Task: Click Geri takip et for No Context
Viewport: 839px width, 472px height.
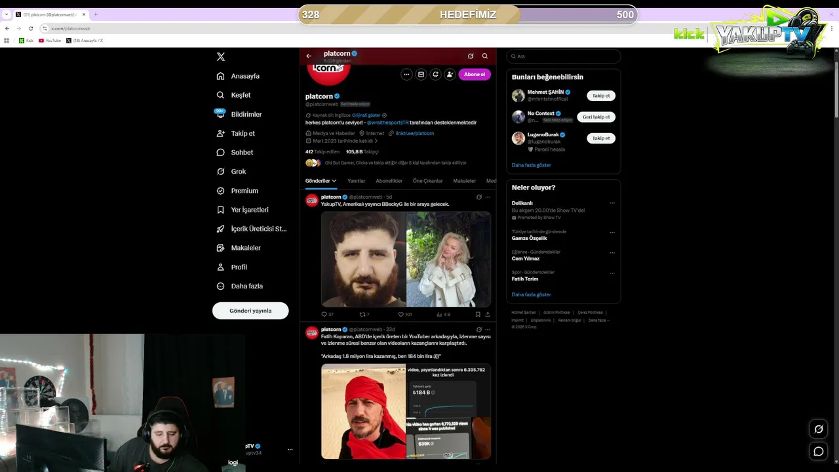Action: [x=596, y=117]
